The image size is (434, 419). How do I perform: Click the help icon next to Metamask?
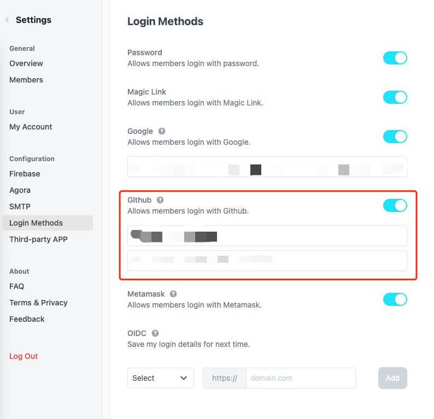coord(173,294)
